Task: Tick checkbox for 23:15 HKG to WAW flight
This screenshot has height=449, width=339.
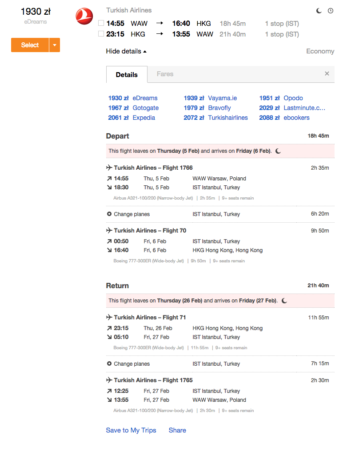Action: coord(101,34)
